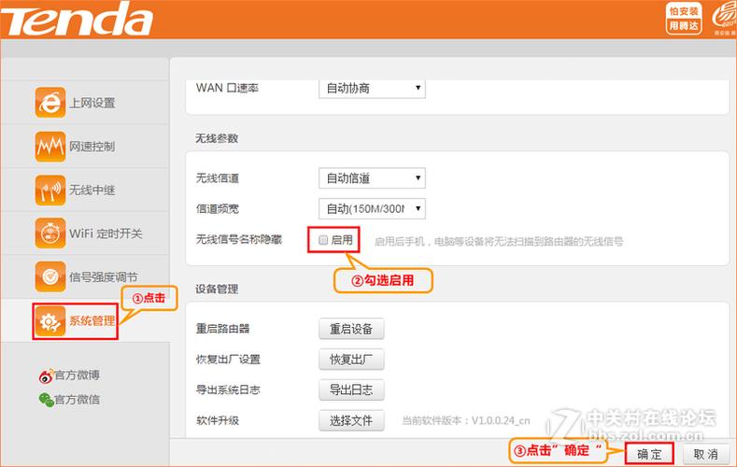Screen dimensions: 737x467
Task: Click the 当前软件版本 V1.0.0.24_cn text
Action: click(466, 420)
